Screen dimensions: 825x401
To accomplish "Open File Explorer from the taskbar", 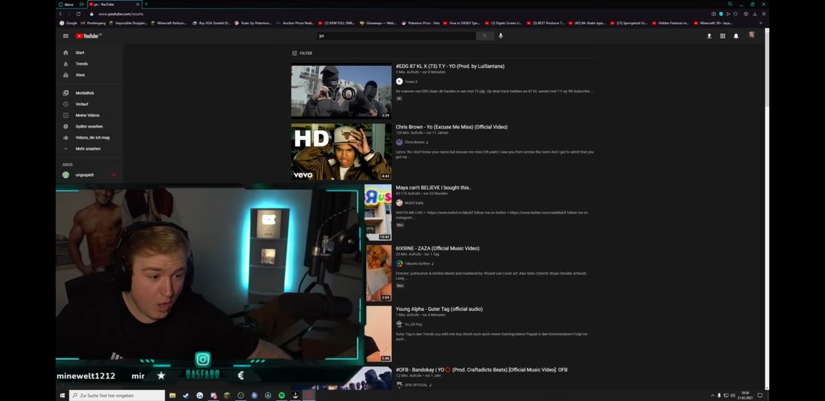I will pyautogui.click(x=173, y=396).
